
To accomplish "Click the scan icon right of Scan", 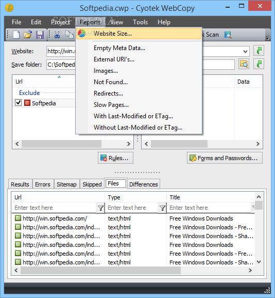I will 228,35.
